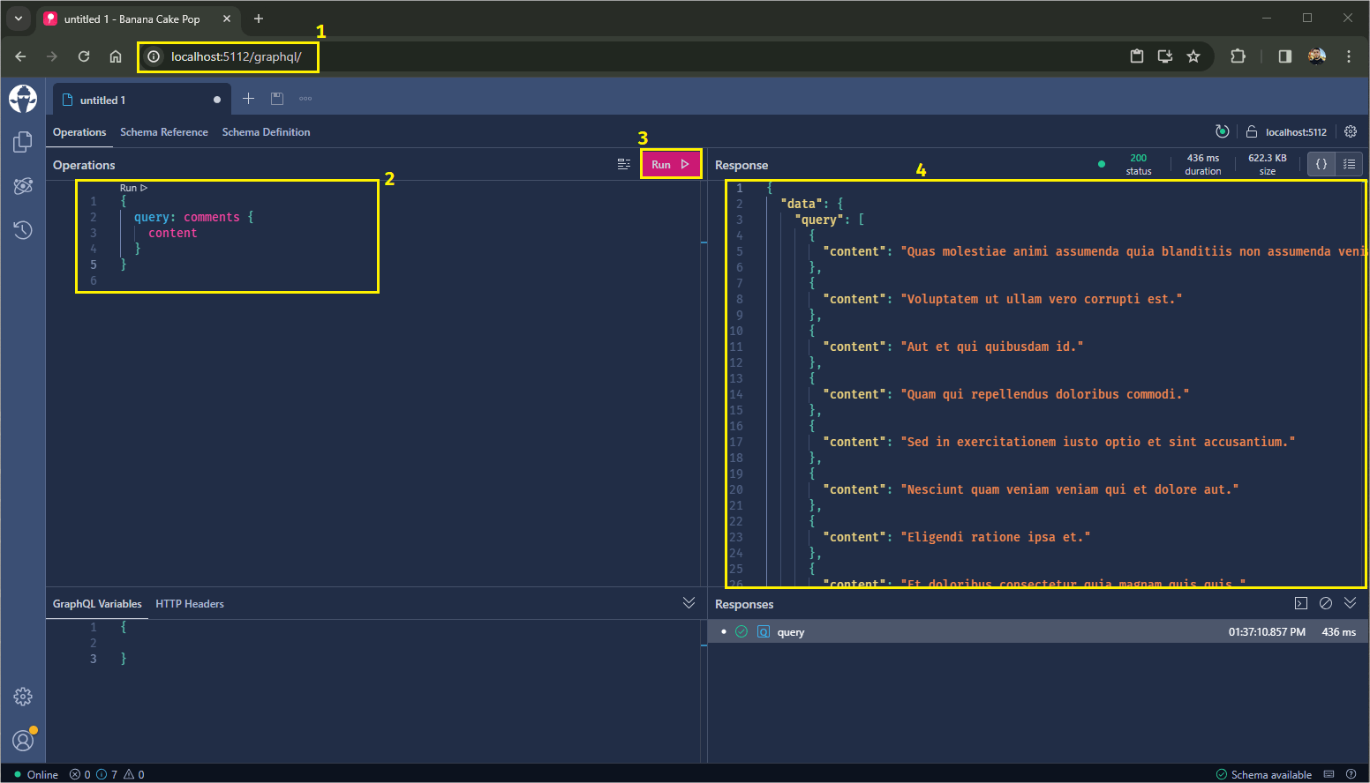This screenshot has width=1370, height=783.
Task: Click the Q operation icon in the response row
Action: (x=764, y=631)
